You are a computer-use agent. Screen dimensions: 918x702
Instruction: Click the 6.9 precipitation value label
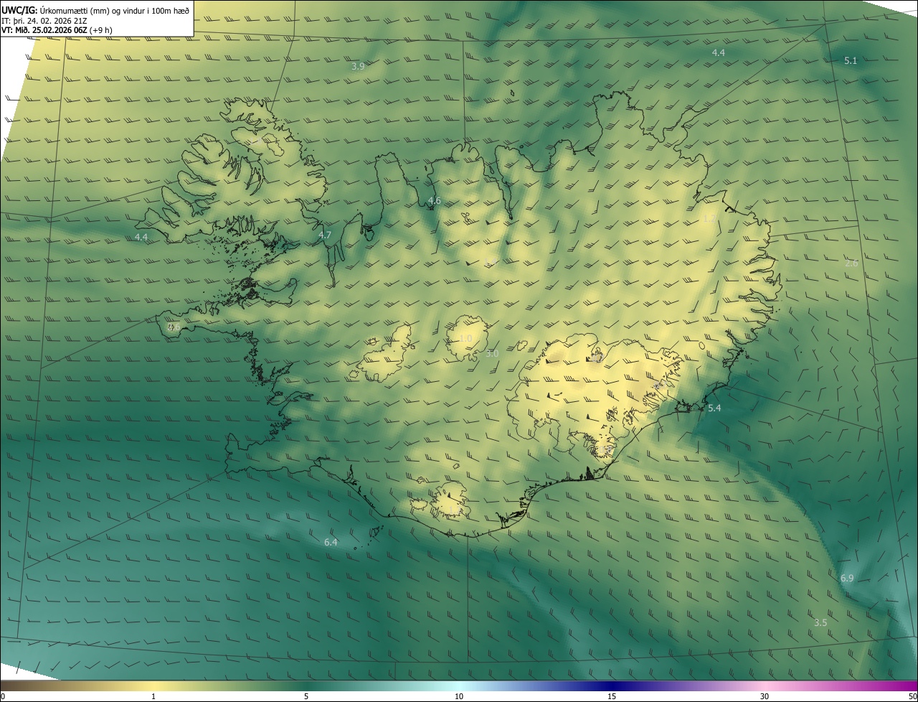click(x=847, y=579)
